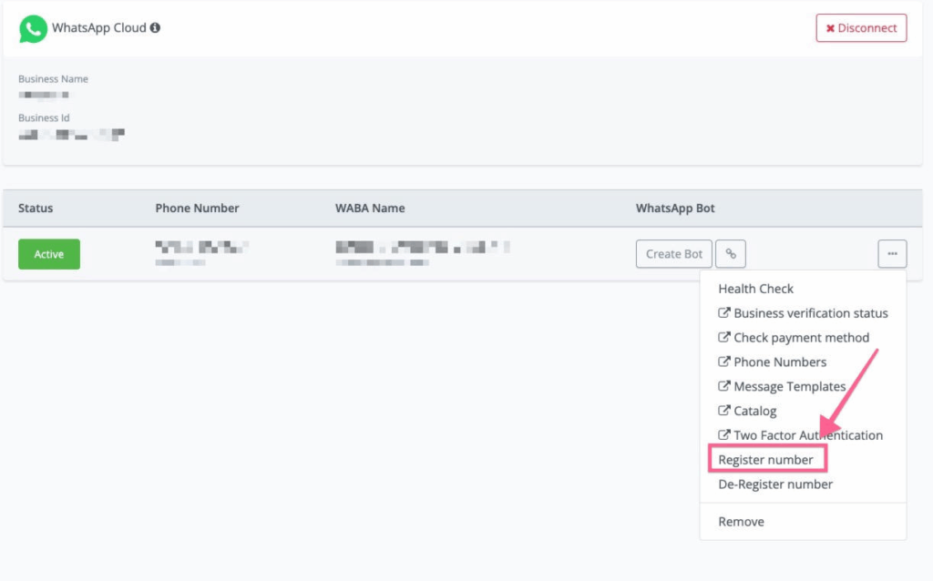The height and width of the screenshot is (581, 933).
Task: Select De-Register number menu option
Action: [x=774, y=484]
